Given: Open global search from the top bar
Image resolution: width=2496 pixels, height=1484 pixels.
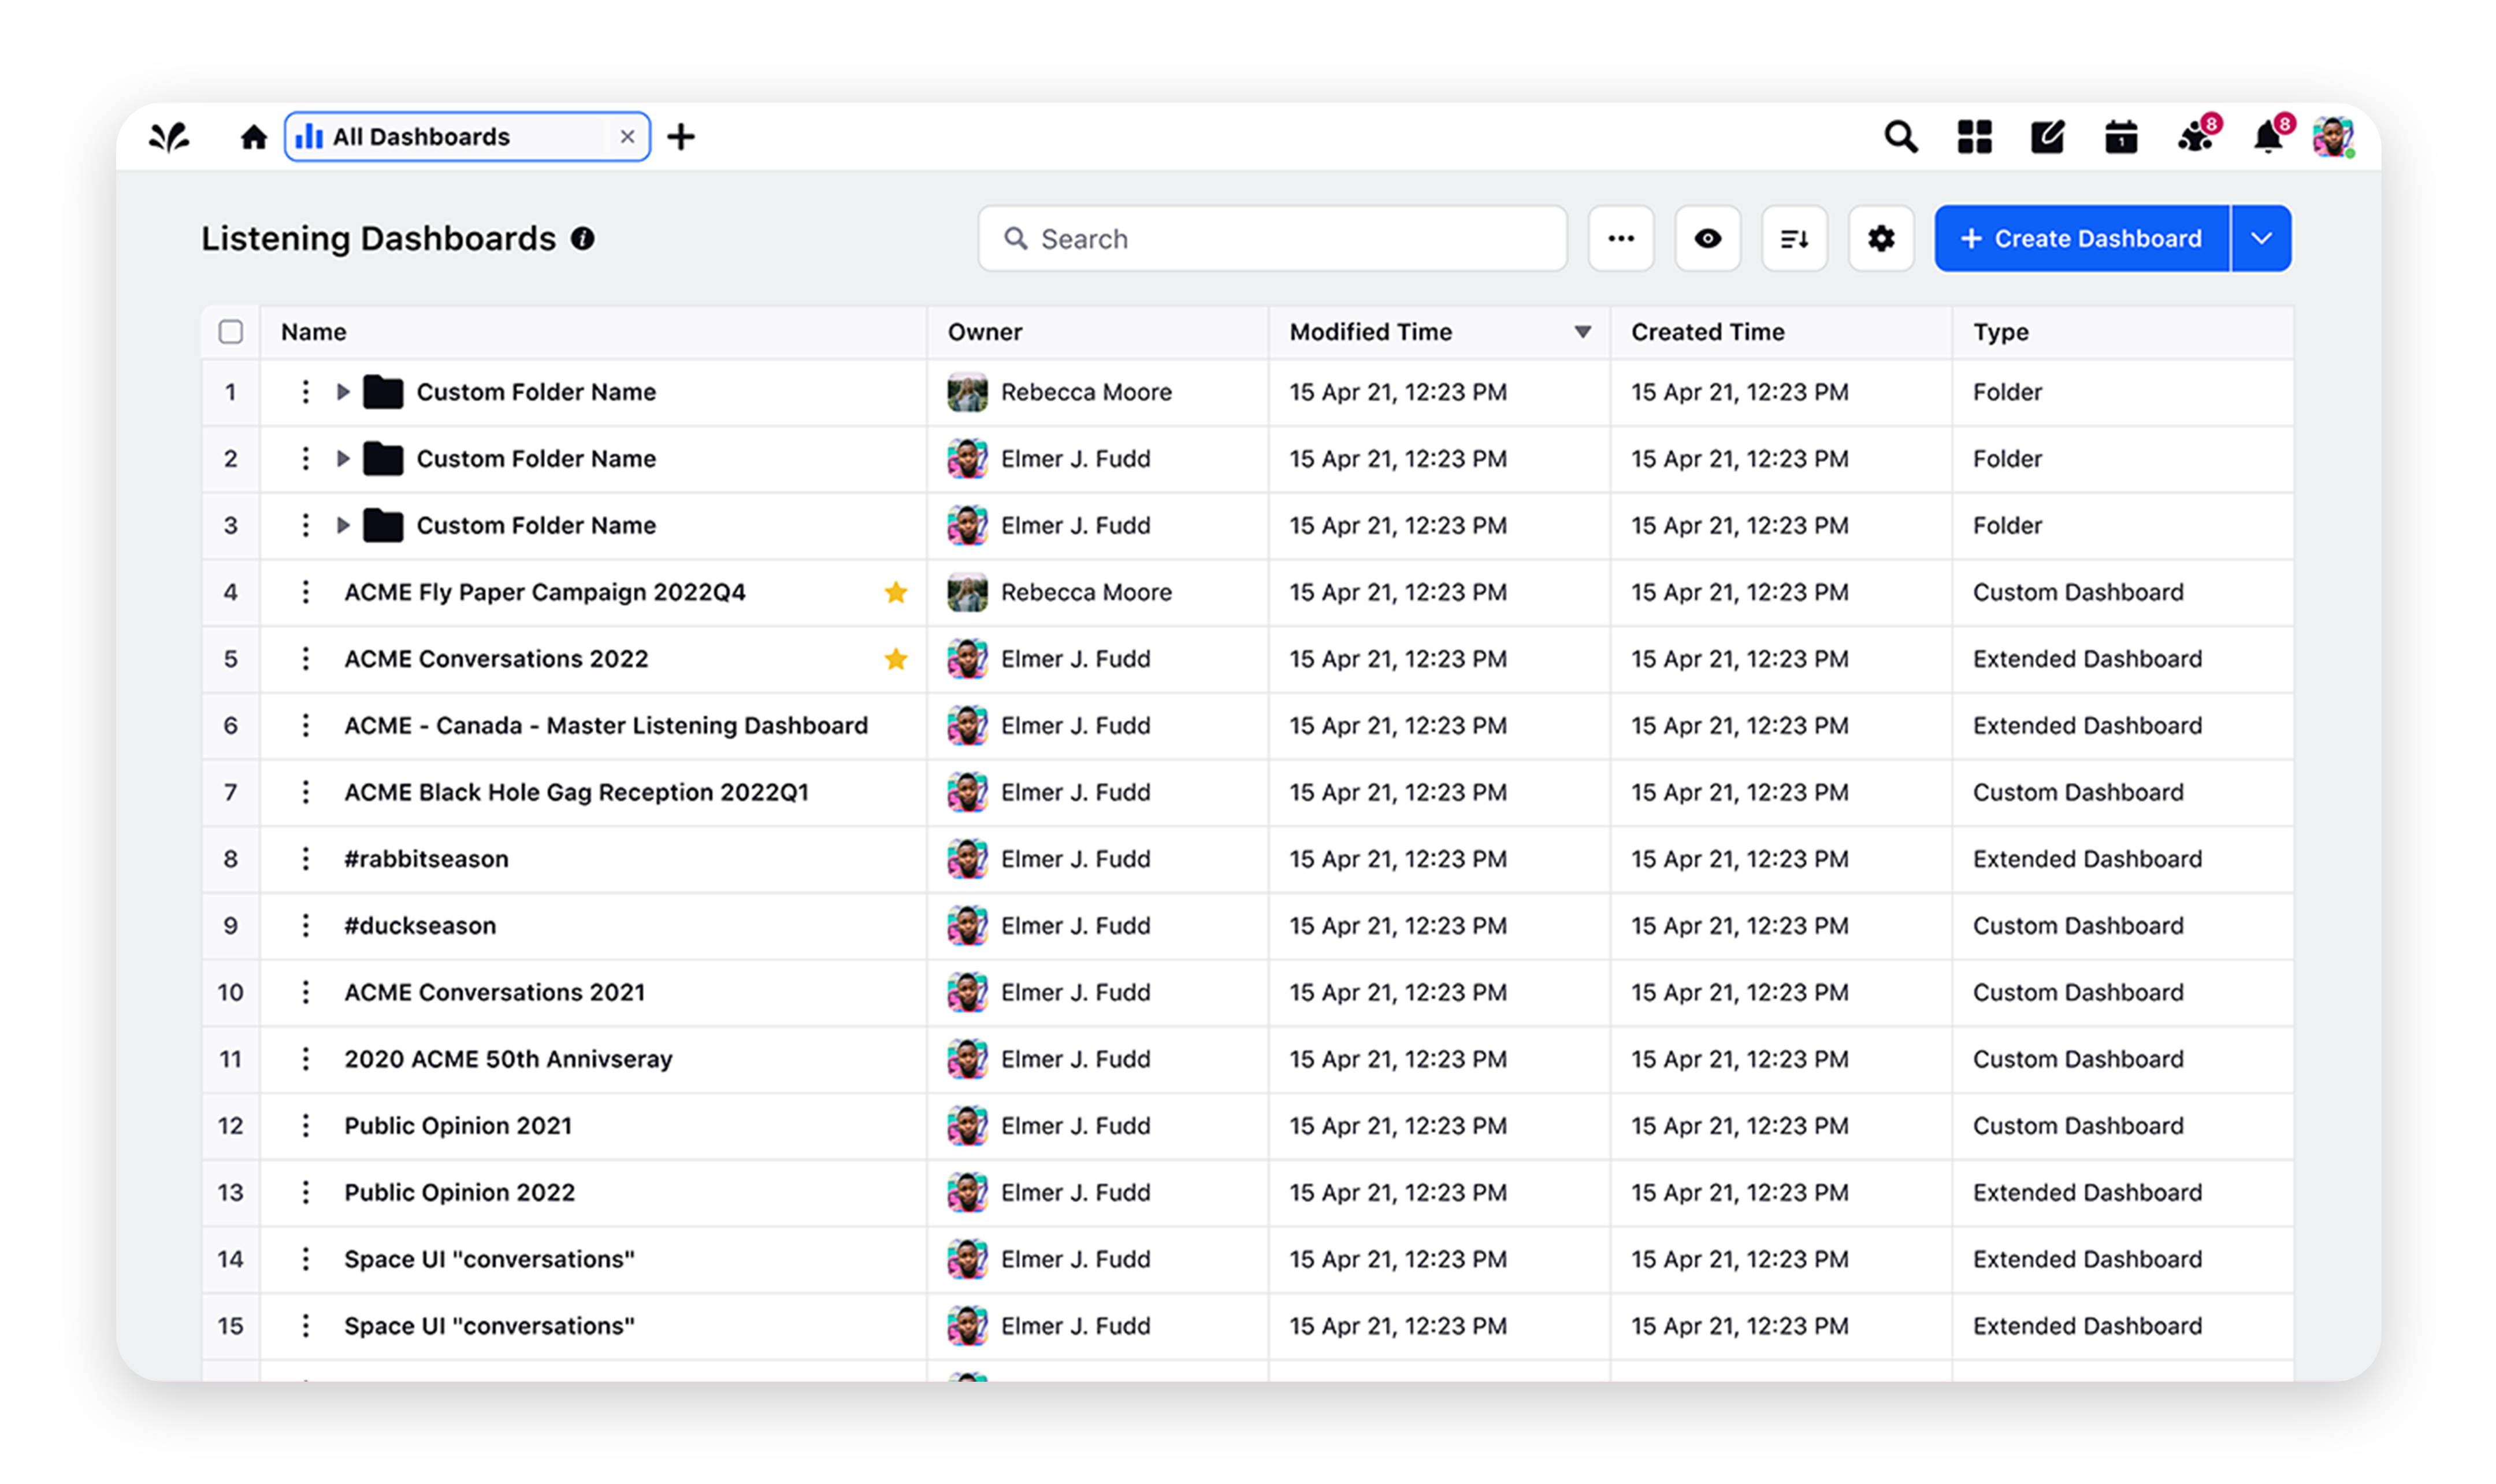Looking at the screenshot, I should click(x=1900, y=136).
